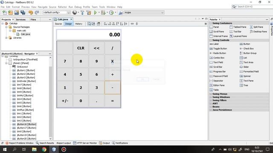Select btnPlus in the Navigator tree

(x=25, y=110)
